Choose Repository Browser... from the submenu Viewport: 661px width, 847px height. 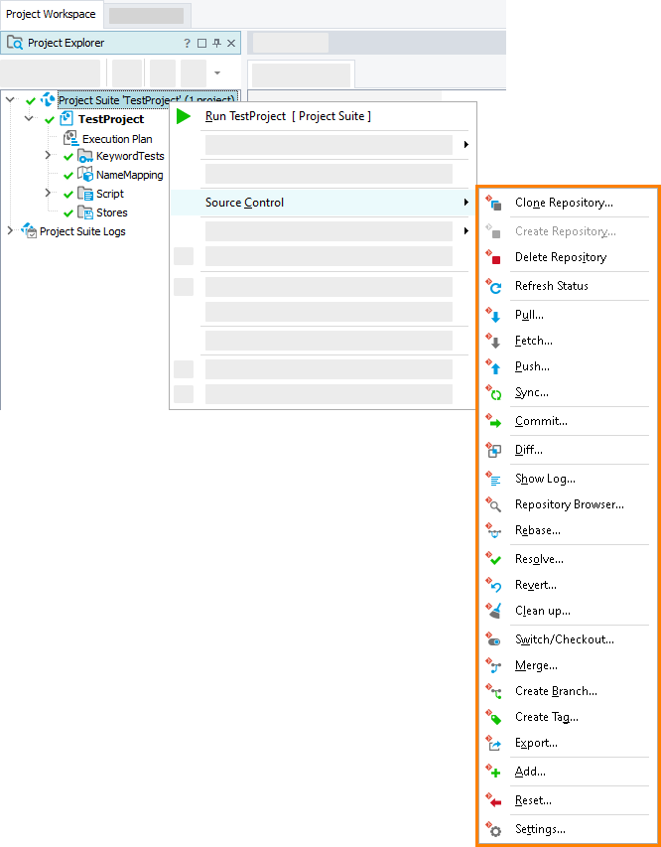568,504
